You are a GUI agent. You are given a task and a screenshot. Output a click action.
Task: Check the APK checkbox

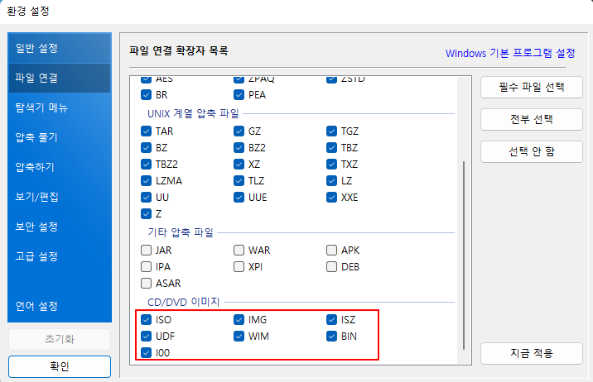tap(331, 251)
